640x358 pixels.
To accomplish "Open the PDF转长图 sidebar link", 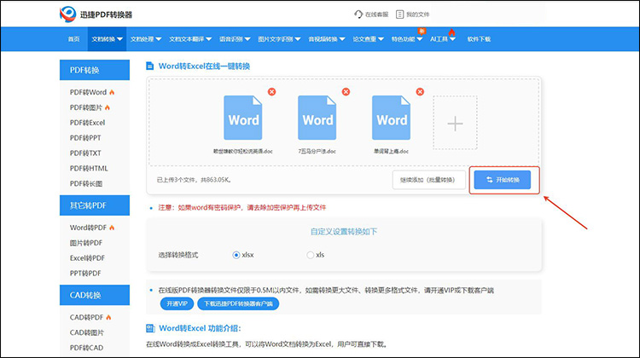I will click(x=85, y=184).
